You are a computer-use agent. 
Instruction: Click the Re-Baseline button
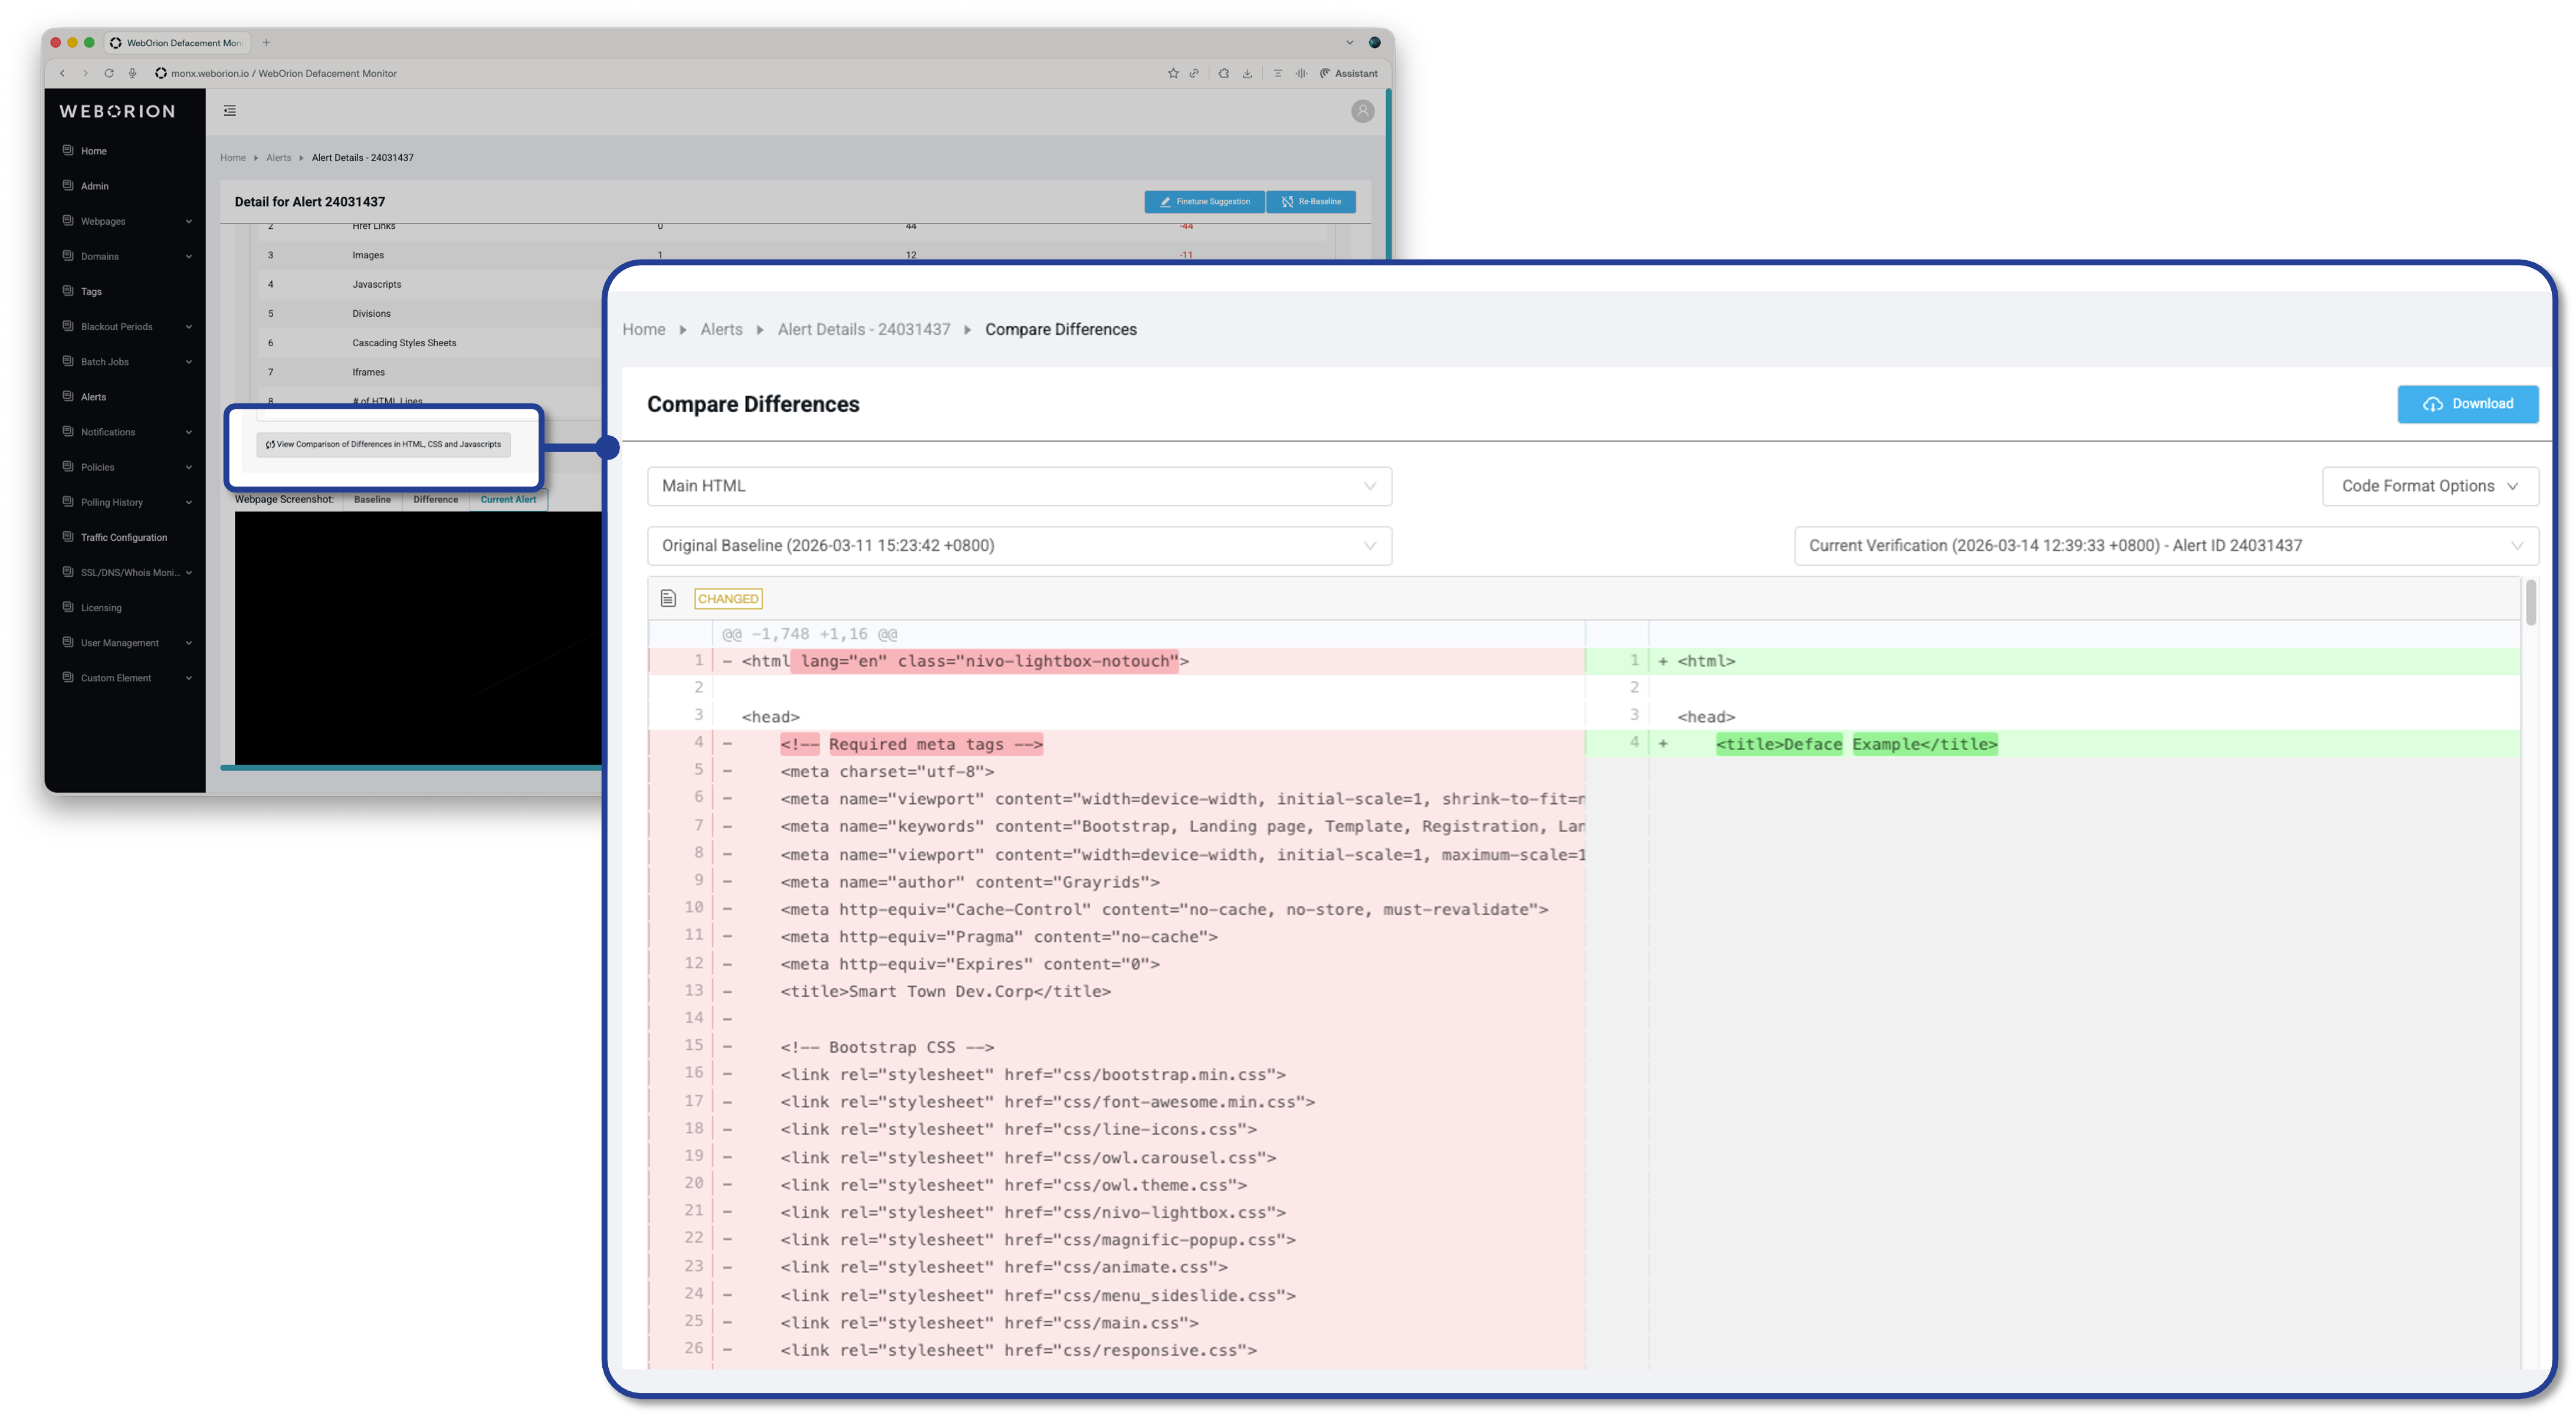coord(1311,201)
